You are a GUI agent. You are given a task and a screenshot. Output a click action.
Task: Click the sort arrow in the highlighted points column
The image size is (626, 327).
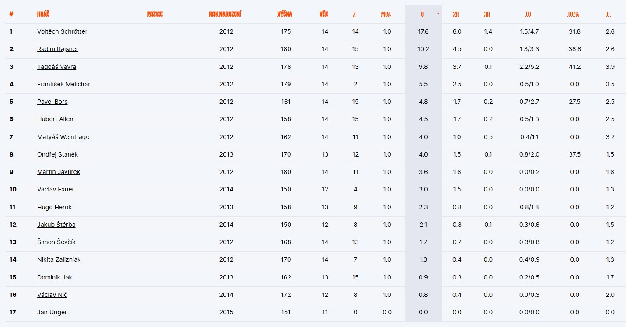(x=438, y=14)
